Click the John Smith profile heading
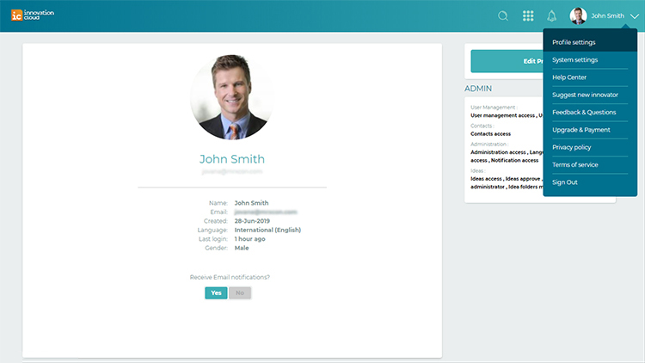 tap(232, 159)
